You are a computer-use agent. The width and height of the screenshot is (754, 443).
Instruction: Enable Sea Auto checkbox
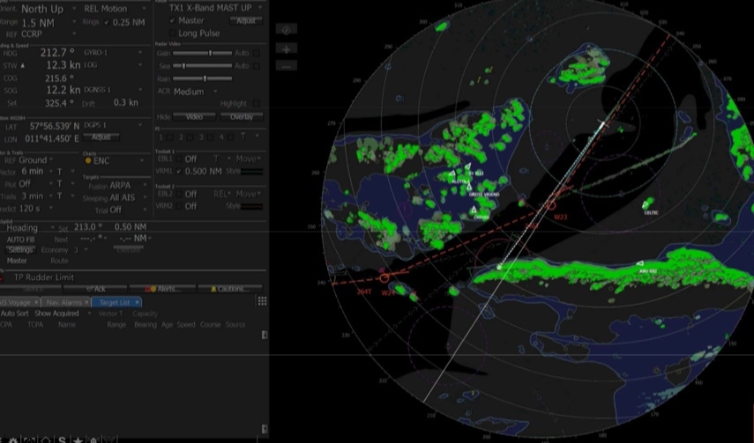point(257,66)
